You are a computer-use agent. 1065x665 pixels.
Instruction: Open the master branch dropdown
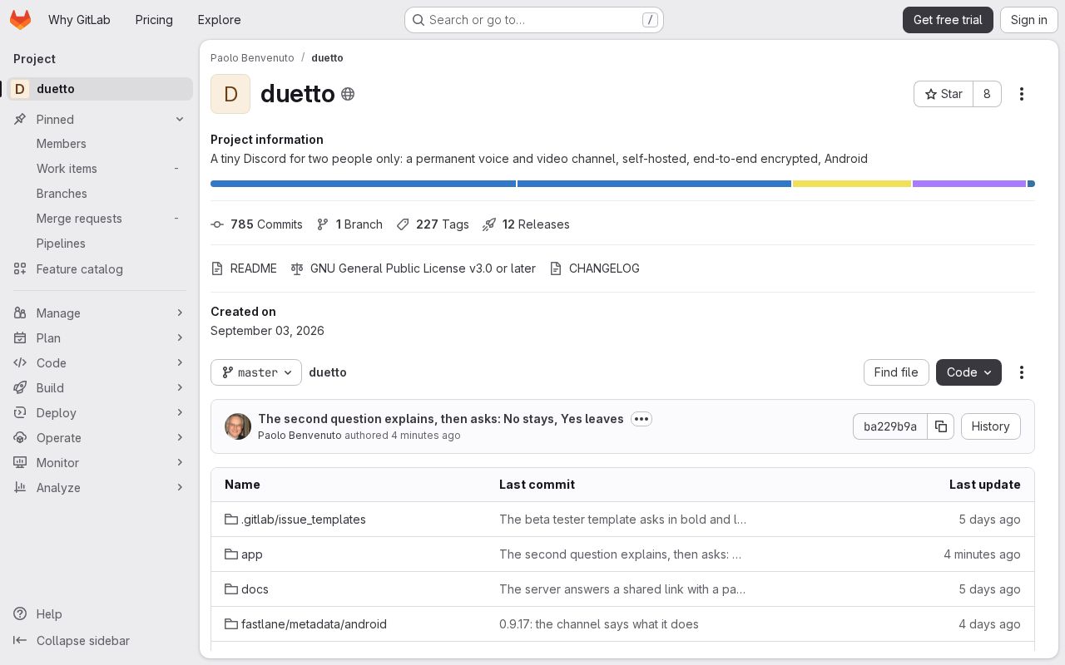coord(256,372)
